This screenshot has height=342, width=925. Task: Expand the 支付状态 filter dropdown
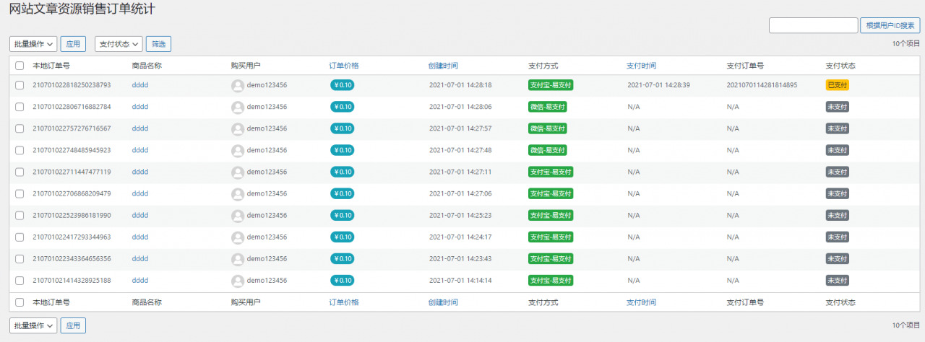tap(119, 44)
